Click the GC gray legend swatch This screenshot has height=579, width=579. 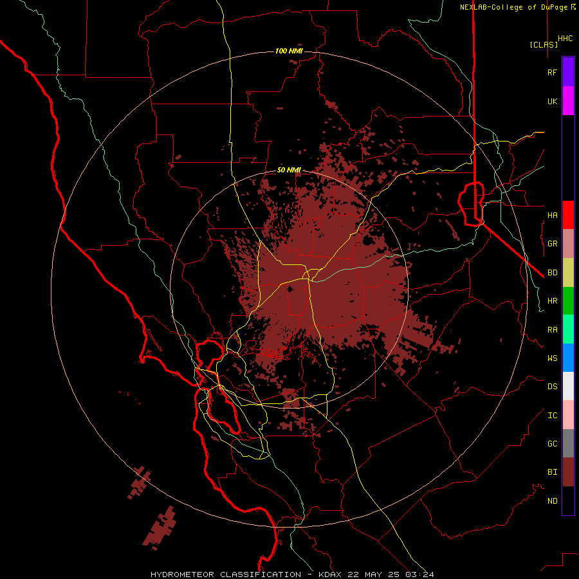568,443
